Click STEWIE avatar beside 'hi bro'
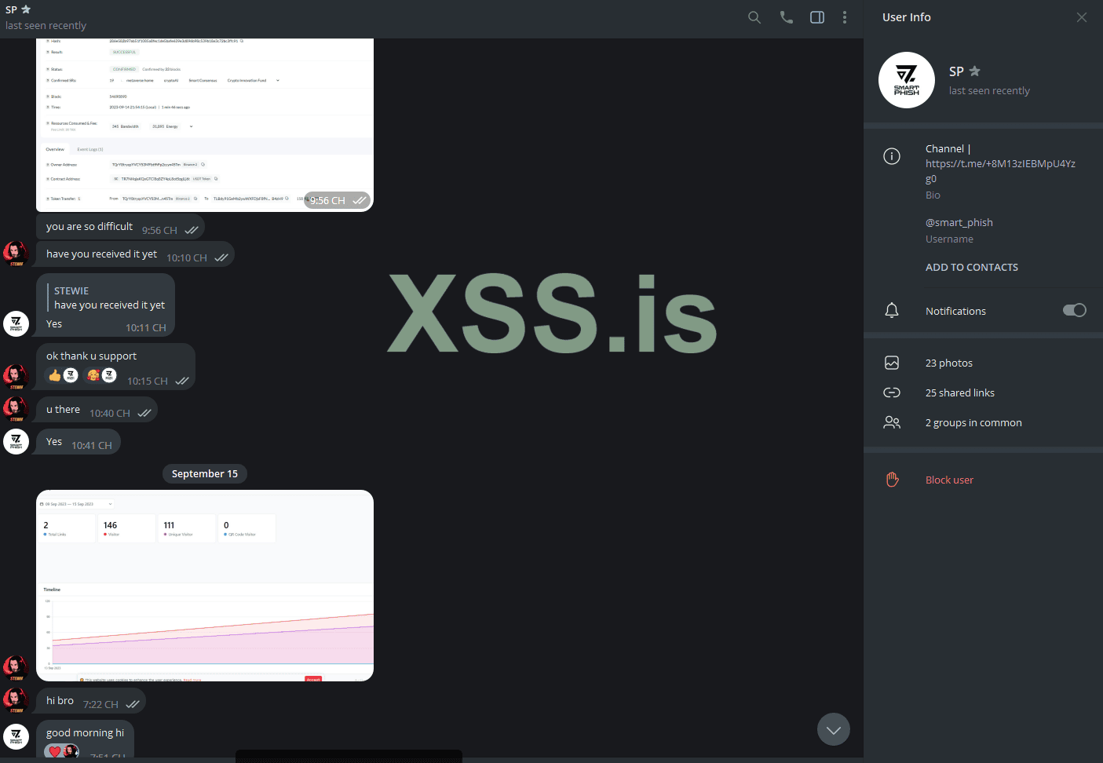 point(16,700)
